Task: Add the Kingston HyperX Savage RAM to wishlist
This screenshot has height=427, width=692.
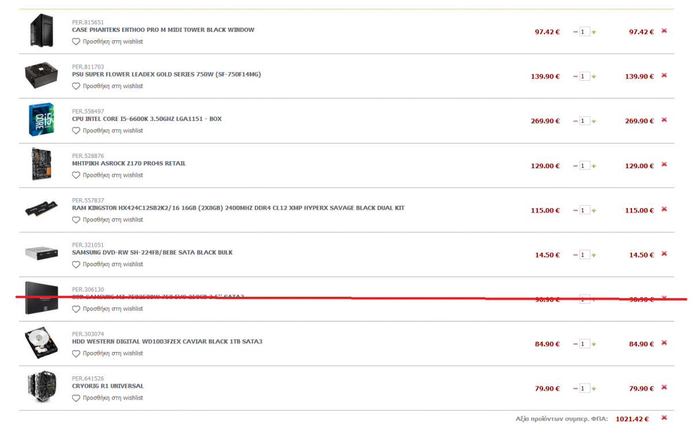Action: pyautogui.click(x=108, y=220)
